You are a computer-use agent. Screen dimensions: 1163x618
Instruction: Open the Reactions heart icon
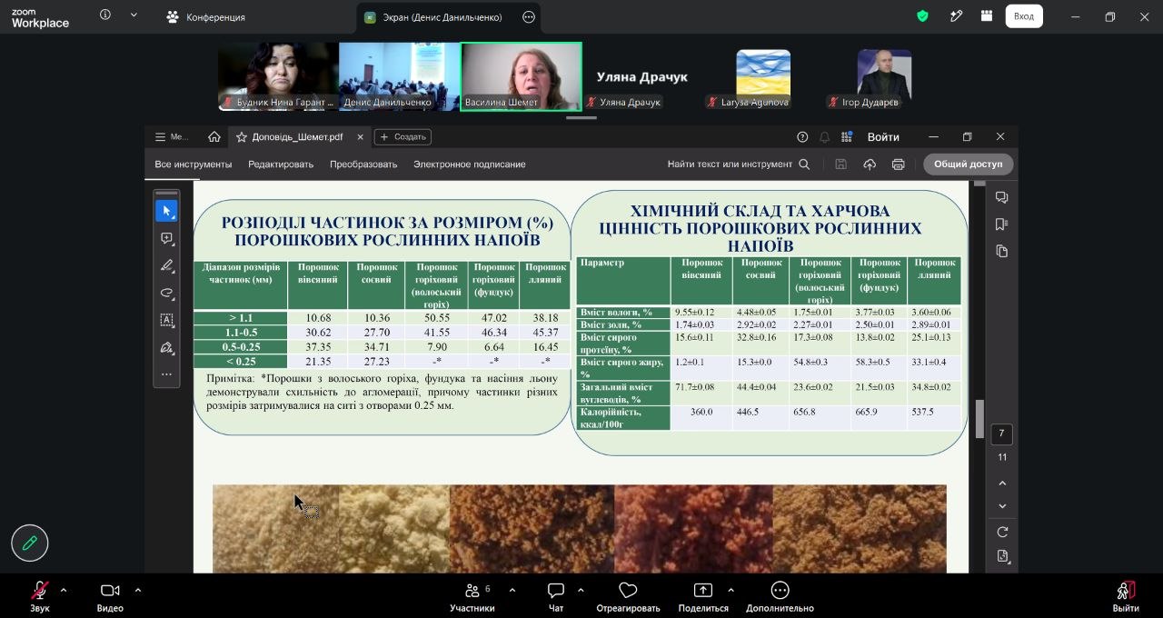(628, 590)
